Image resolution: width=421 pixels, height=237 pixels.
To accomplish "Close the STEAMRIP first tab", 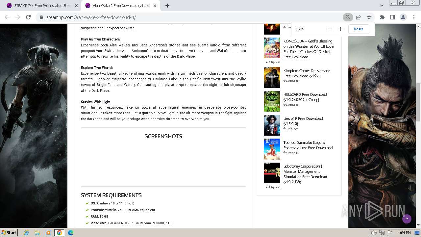I will 76,6.
